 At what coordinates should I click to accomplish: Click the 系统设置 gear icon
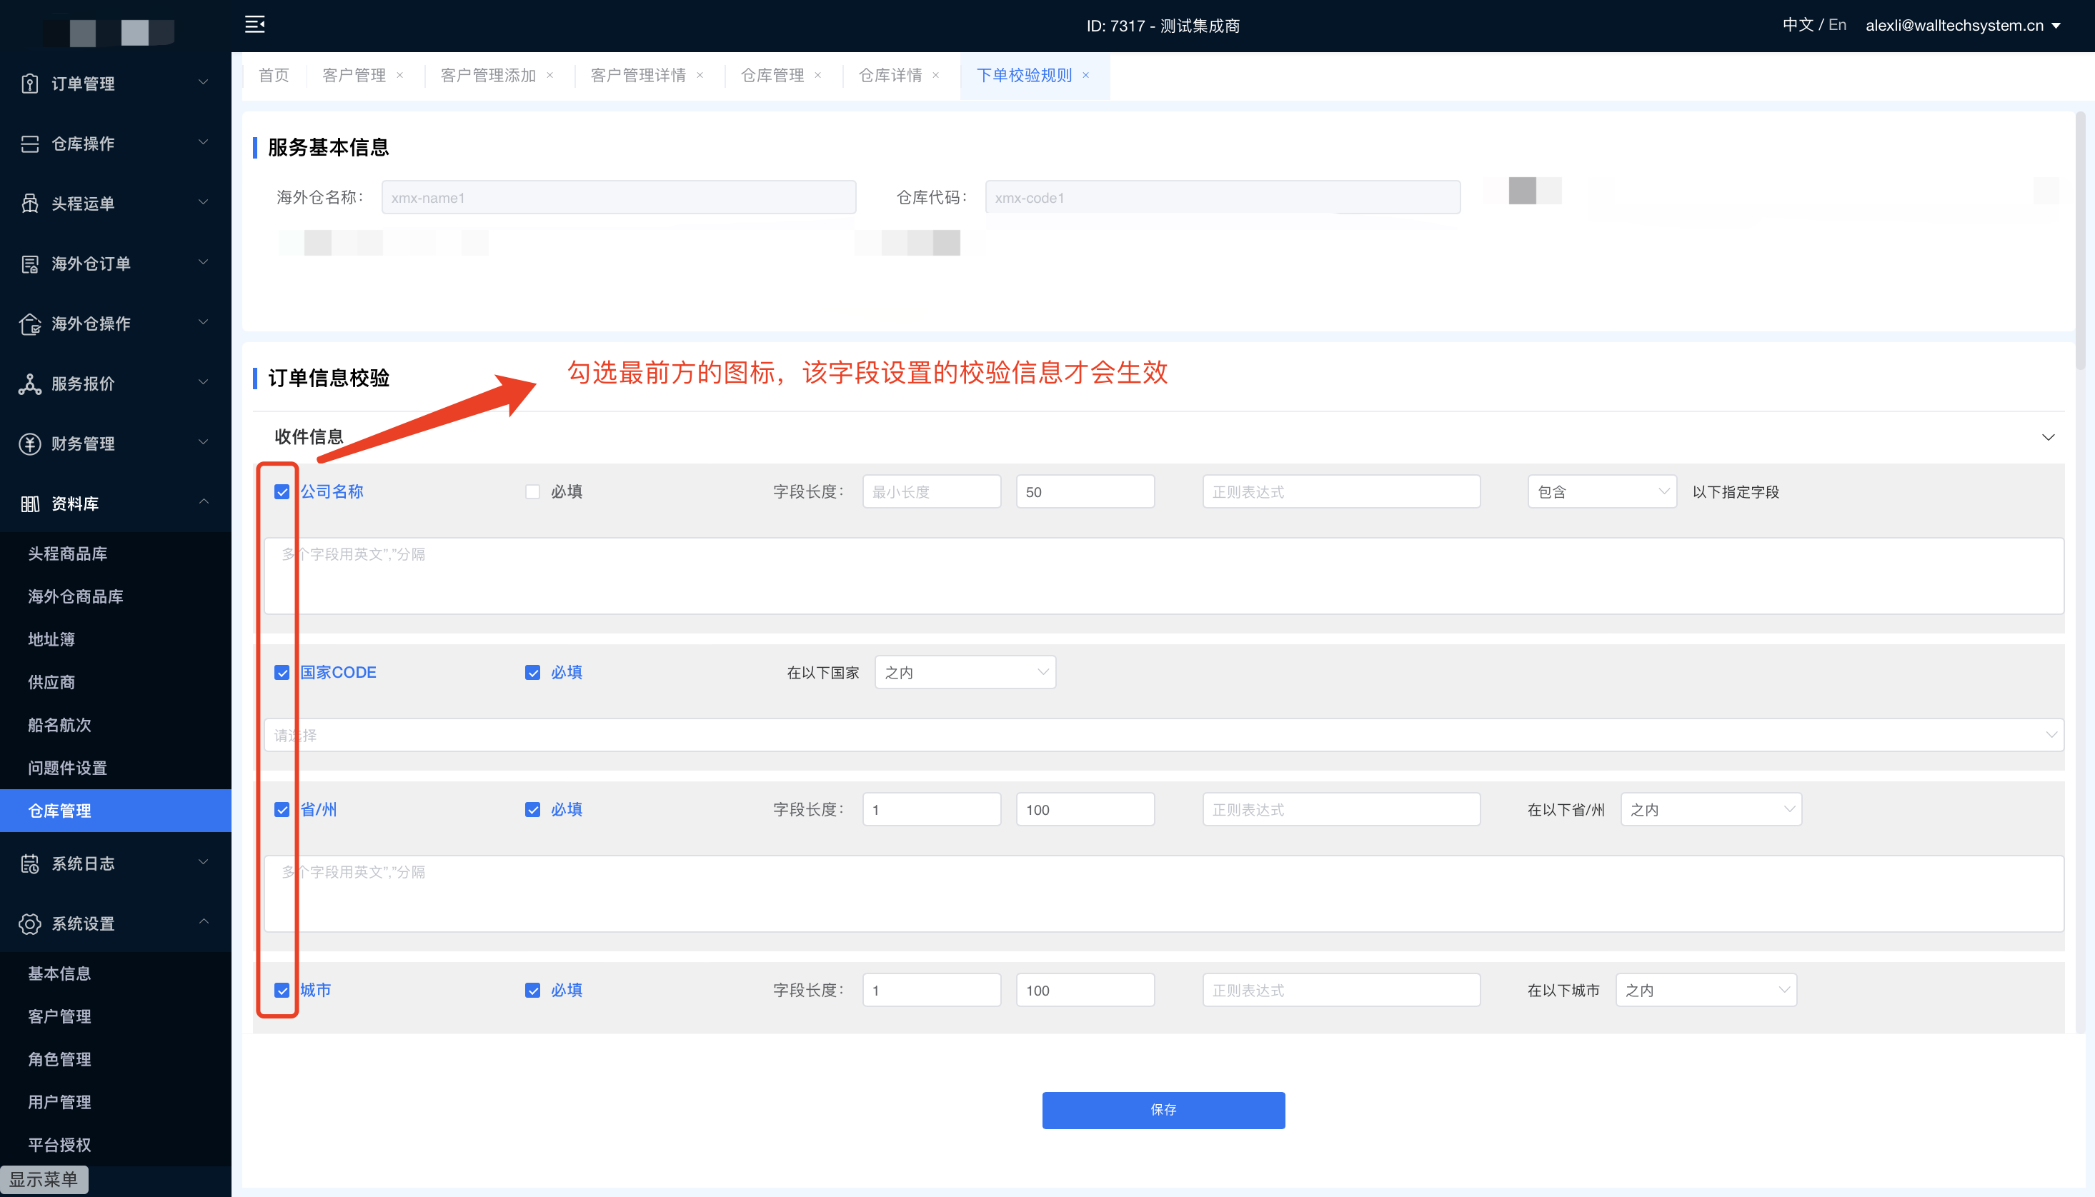29,923
